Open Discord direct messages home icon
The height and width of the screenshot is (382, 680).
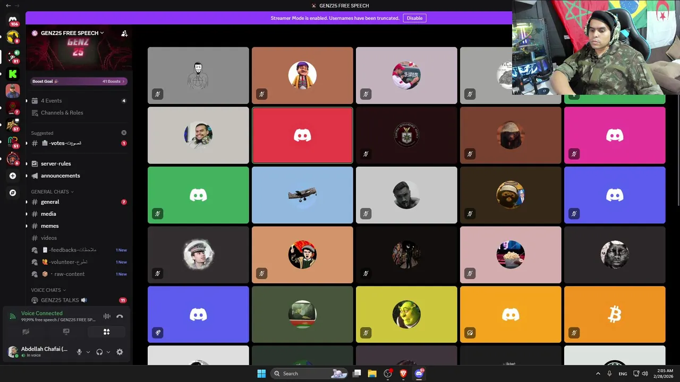(13, 21)
